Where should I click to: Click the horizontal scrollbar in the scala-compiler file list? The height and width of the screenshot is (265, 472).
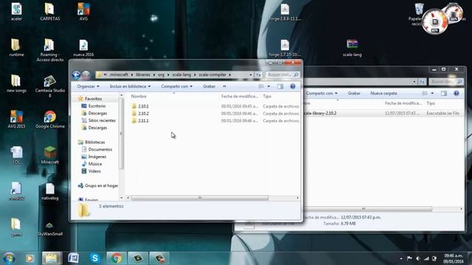(x=200, y=198)
